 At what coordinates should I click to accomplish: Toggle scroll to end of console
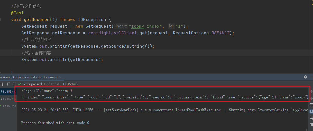pos(311,111)
